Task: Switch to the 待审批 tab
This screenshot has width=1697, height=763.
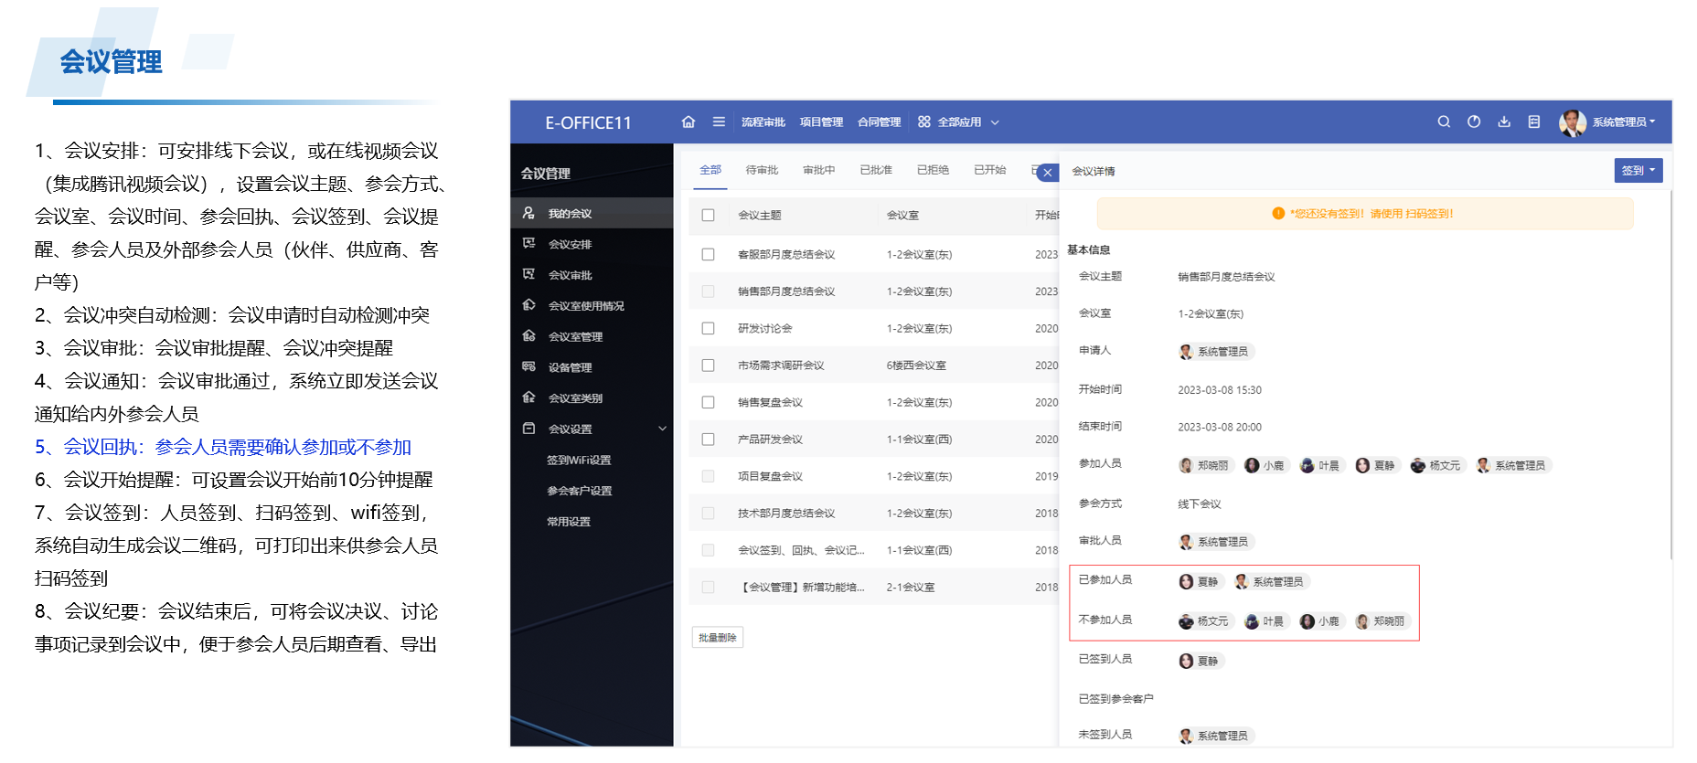Action: coord(762,170)
